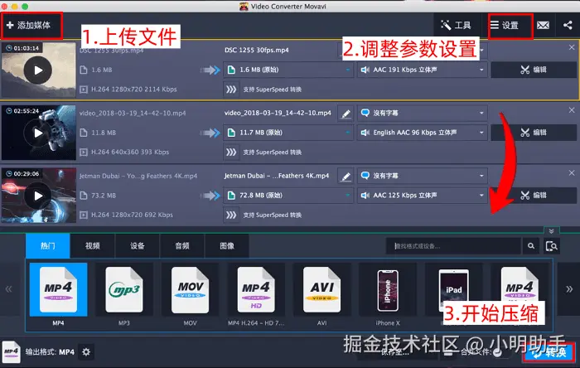Switch to the Devices (设备) tab
This screenshot has width=580, height=368.
tap(138, 246)
